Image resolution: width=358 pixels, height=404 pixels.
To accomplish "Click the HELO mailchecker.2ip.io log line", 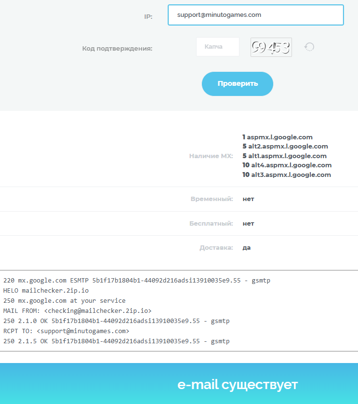I will (46, 291).
